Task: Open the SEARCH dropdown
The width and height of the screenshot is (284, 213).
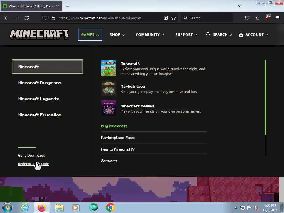Action: point(219,35)
